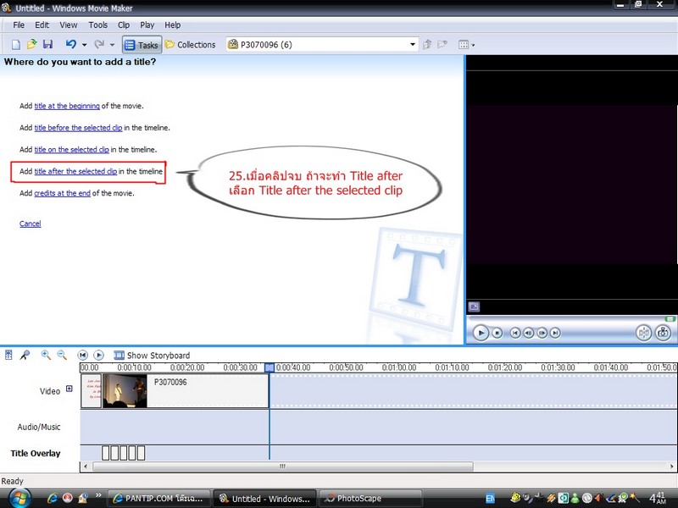
Task: Click 'title after the selected clip' link
Action: click(75, 172)
